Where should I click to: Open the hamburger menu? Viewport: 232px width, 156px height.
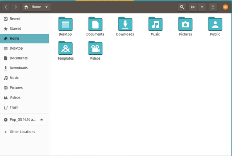click(213, 7)
